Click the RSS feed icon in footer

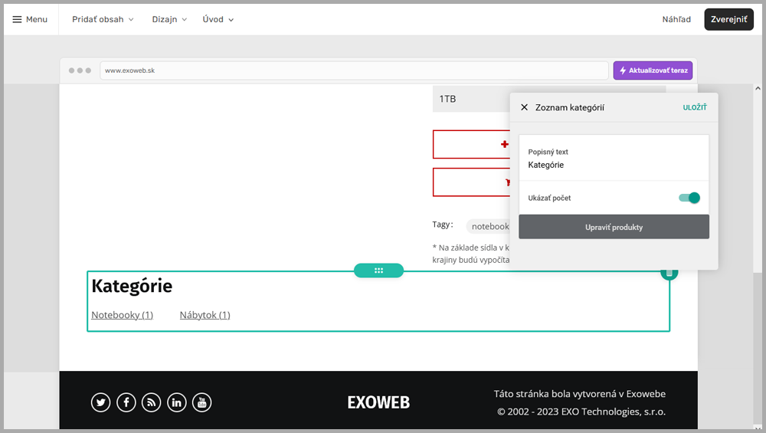(152, 402)
